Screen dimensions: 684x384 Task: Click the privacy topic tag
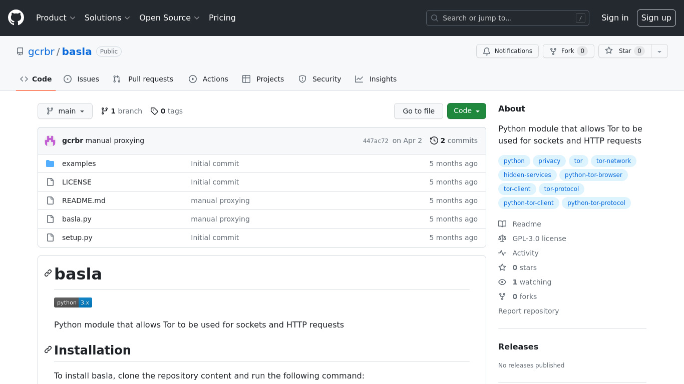tap(549, 161)
